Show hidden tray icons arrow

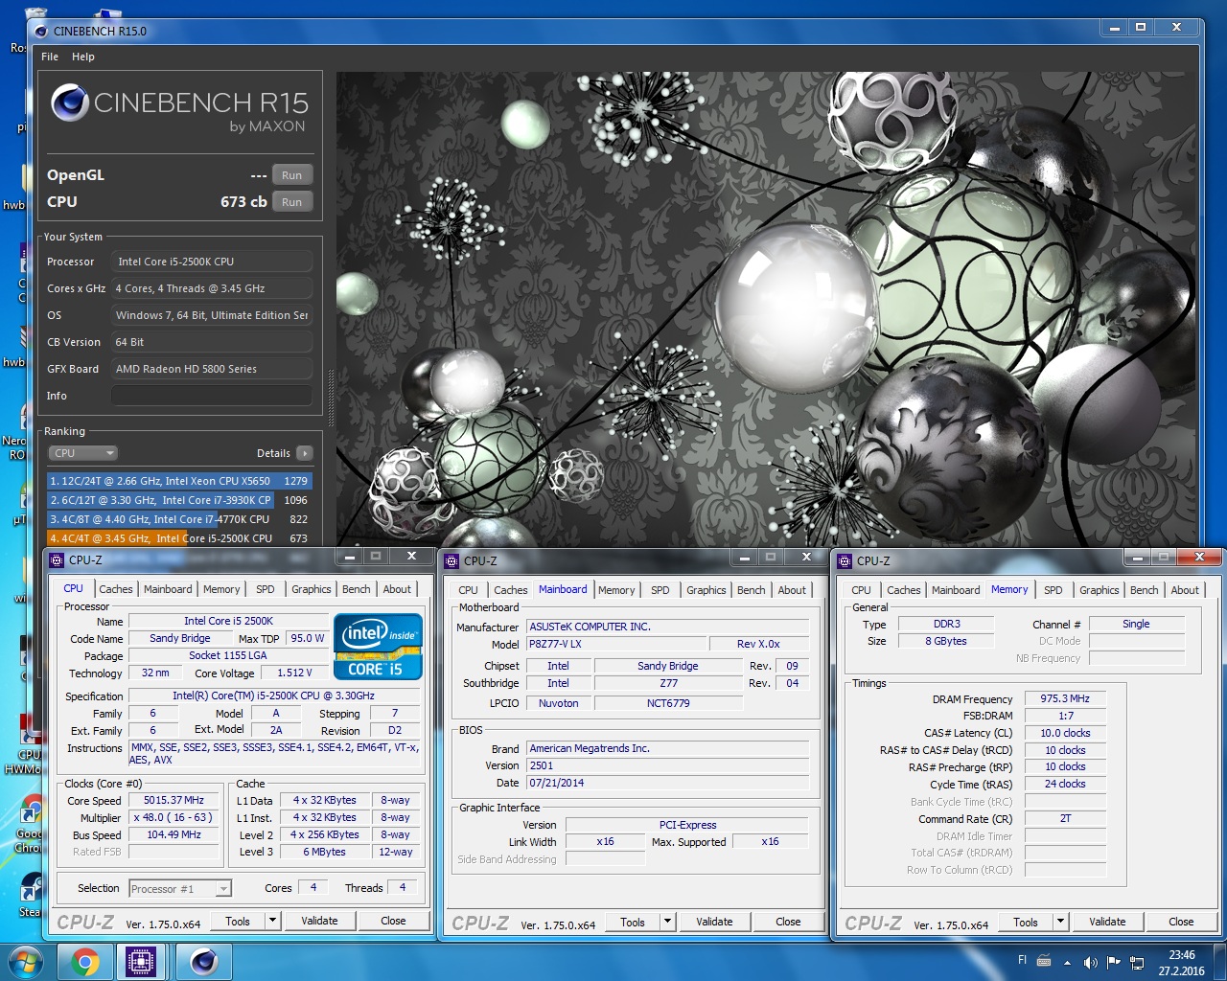click(x=1067, y=962)
